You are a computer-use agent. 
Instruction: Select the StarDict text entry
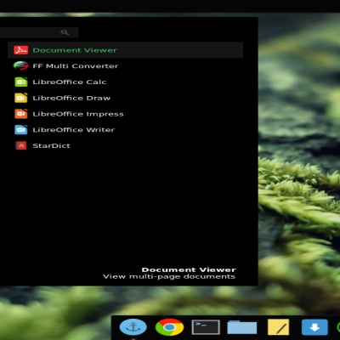(52, 145)
